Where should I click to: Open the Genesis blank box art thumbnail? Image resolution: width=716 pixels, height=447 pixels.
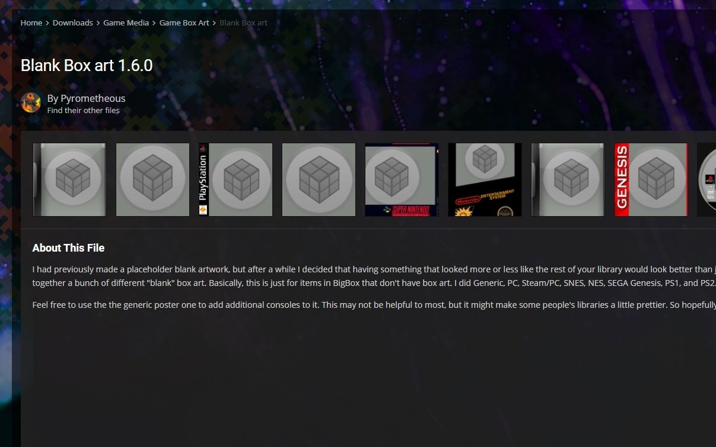pos(651,179)
